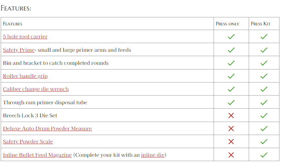Open the 5 hole tool carrier link
This screenshot has height=164, width=282.
click(x=25, y=37)
